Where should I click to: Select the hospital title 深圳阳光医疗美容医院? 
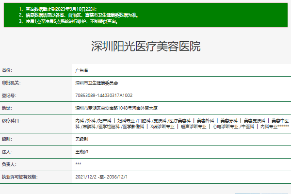coord(145,46)
